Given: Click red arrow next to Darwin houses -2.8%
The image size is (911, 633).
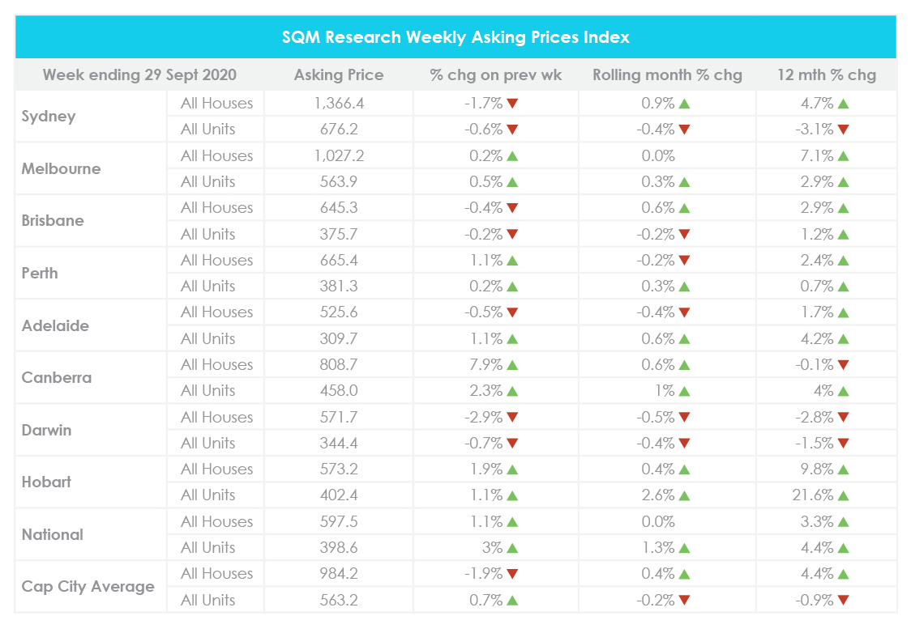Looking at the screenshot, I should 843,417.
